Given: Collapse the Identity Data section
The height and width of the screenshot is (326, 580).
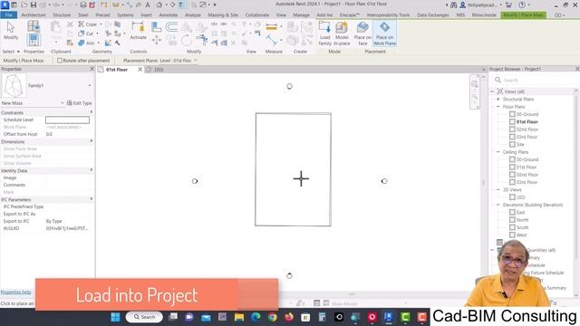Looking at the screenshot, I should (92, 170).
